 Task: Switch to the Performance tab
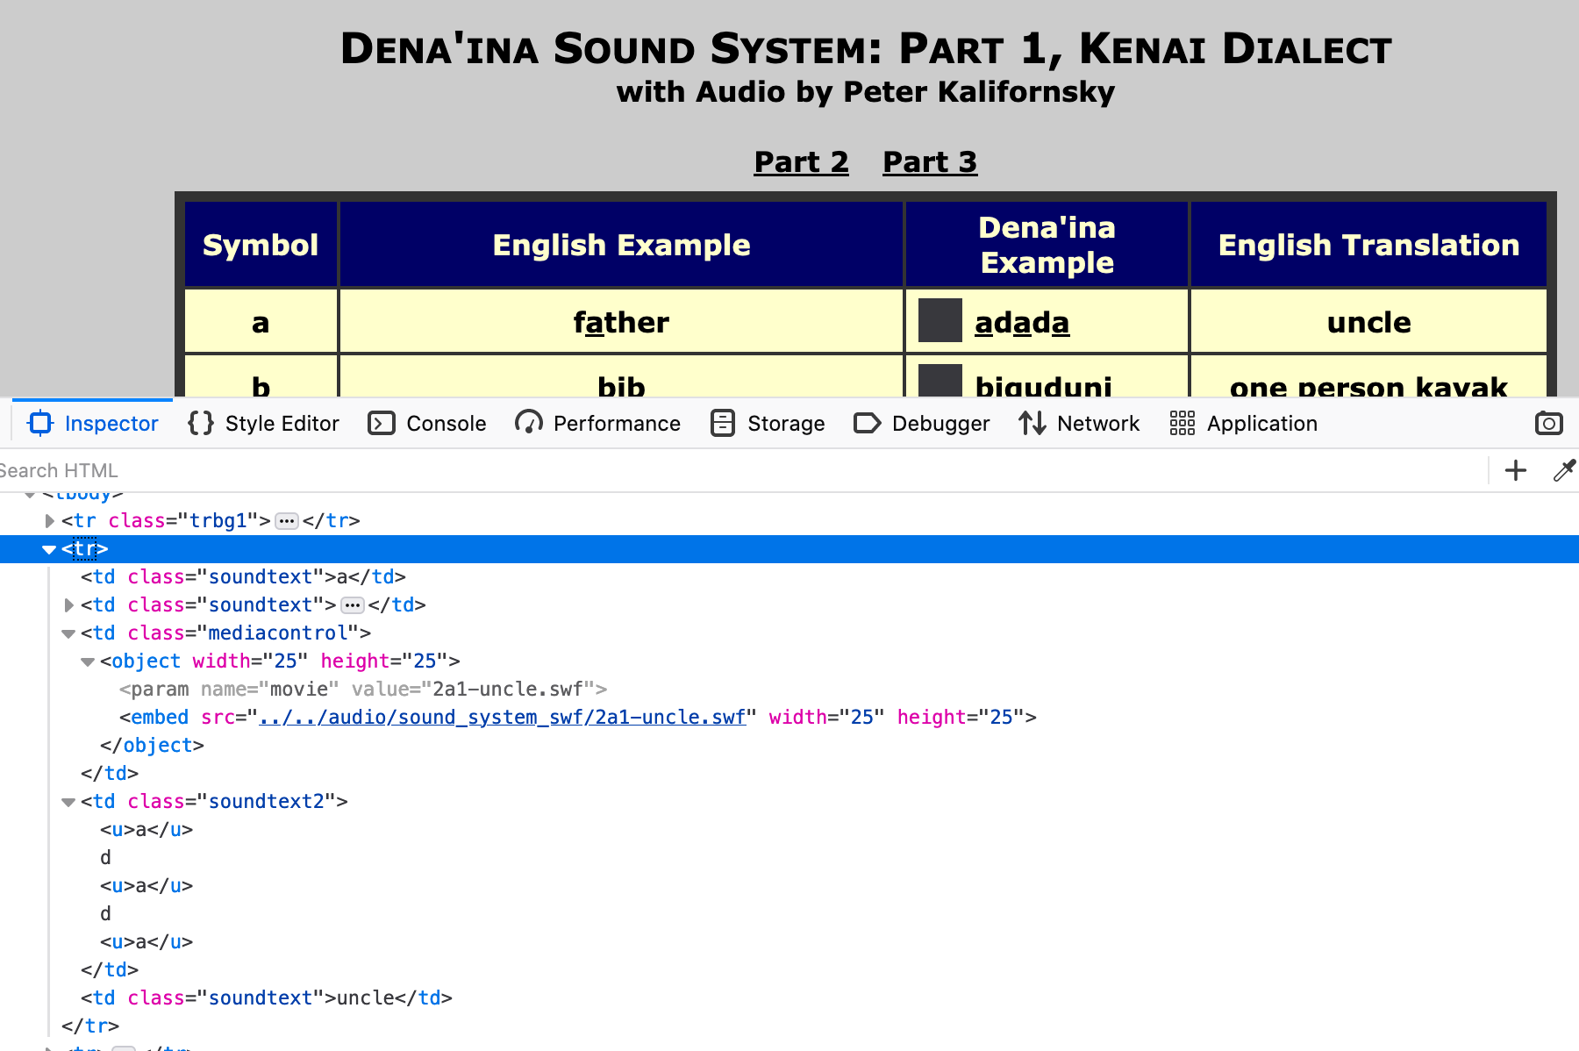point(597,424)
